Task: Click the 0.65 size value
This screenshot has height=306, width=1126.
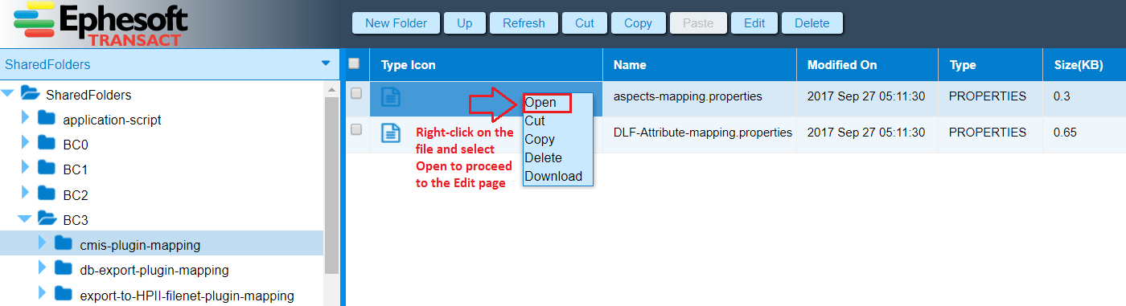Action: 1065,132
